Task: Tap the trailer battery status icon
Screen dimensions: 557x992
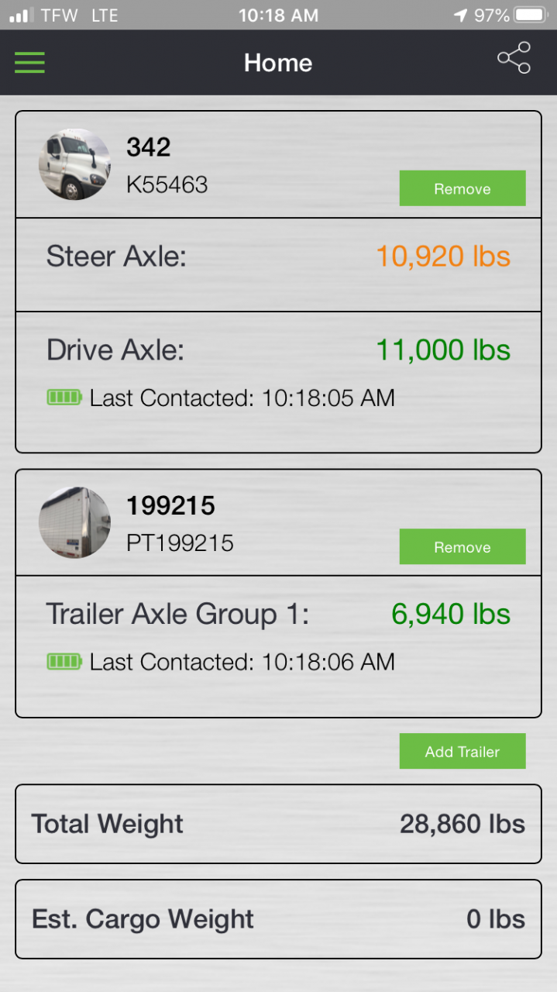Action: 64,662
